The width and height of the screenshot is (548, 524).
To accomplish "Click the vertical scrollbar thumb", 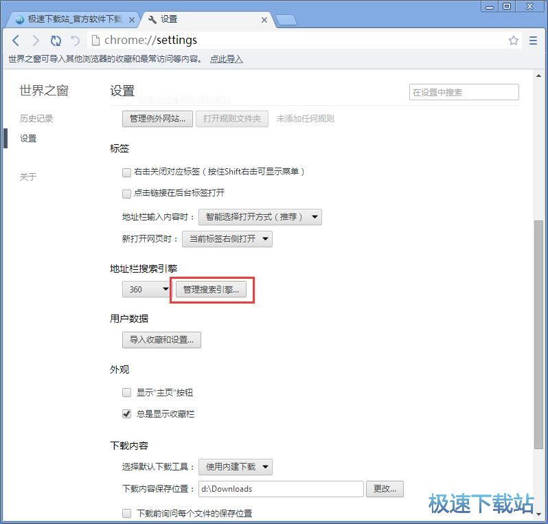I will [x=538, y=334].
